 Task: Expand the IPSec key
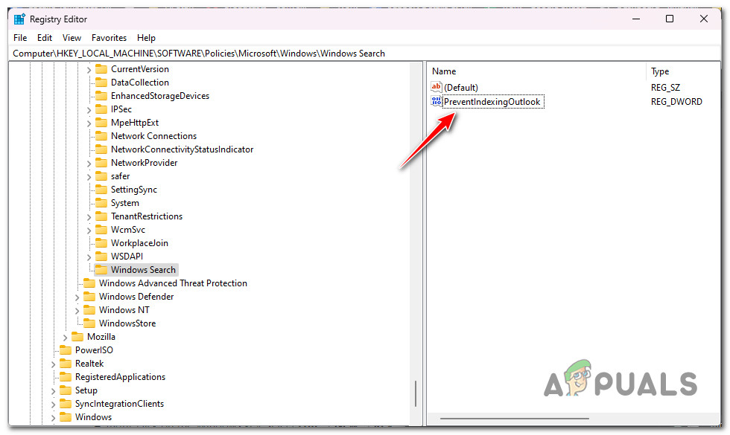pos(89,110)
